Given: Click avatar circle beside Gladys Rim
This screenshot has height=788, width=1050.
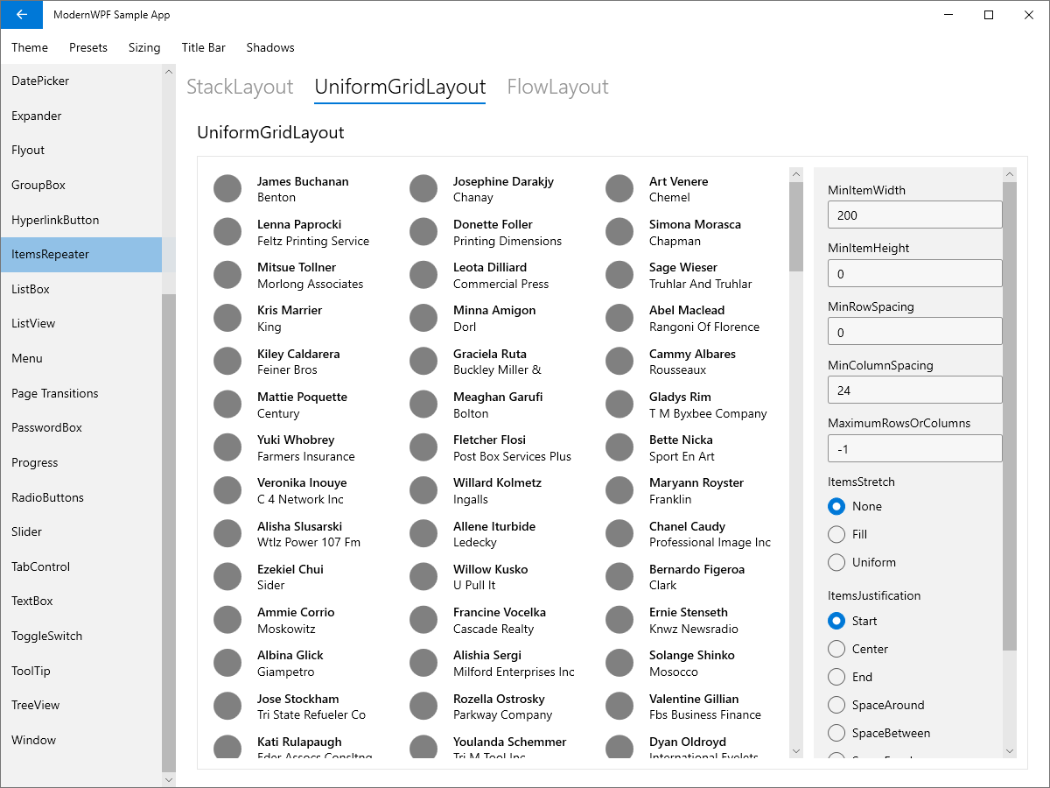Looking at the screenshot, I should click(x=619, y=404).
